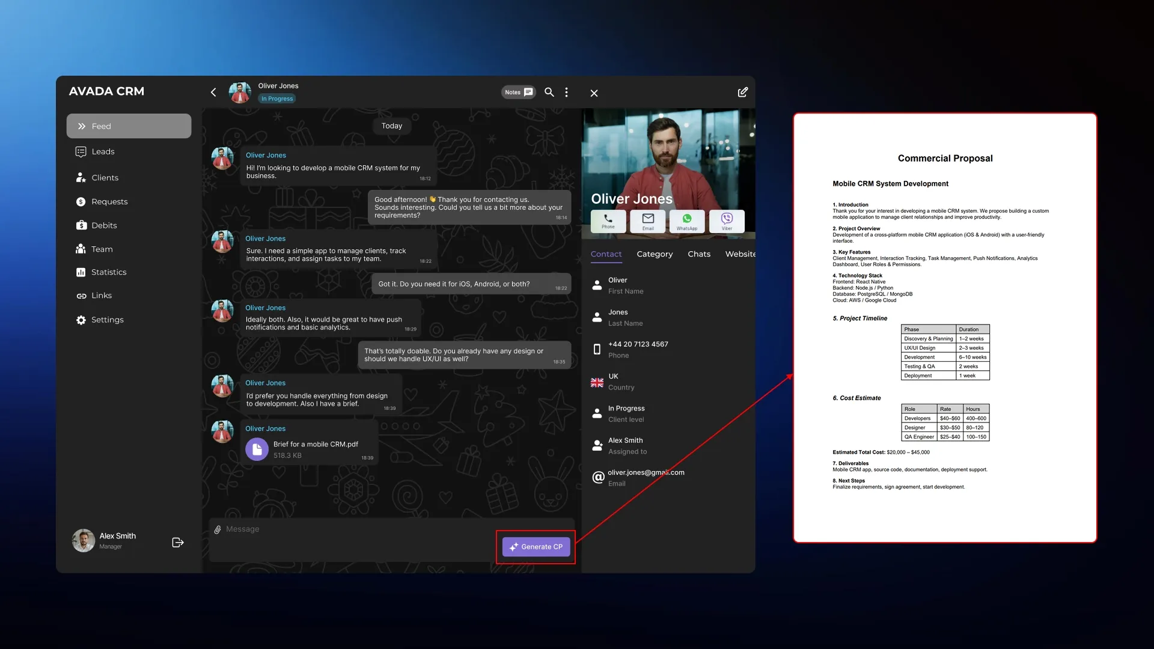This screenshot has width=1154, height=649.
Task: Open the Leads section
Action: click(103, 151)
